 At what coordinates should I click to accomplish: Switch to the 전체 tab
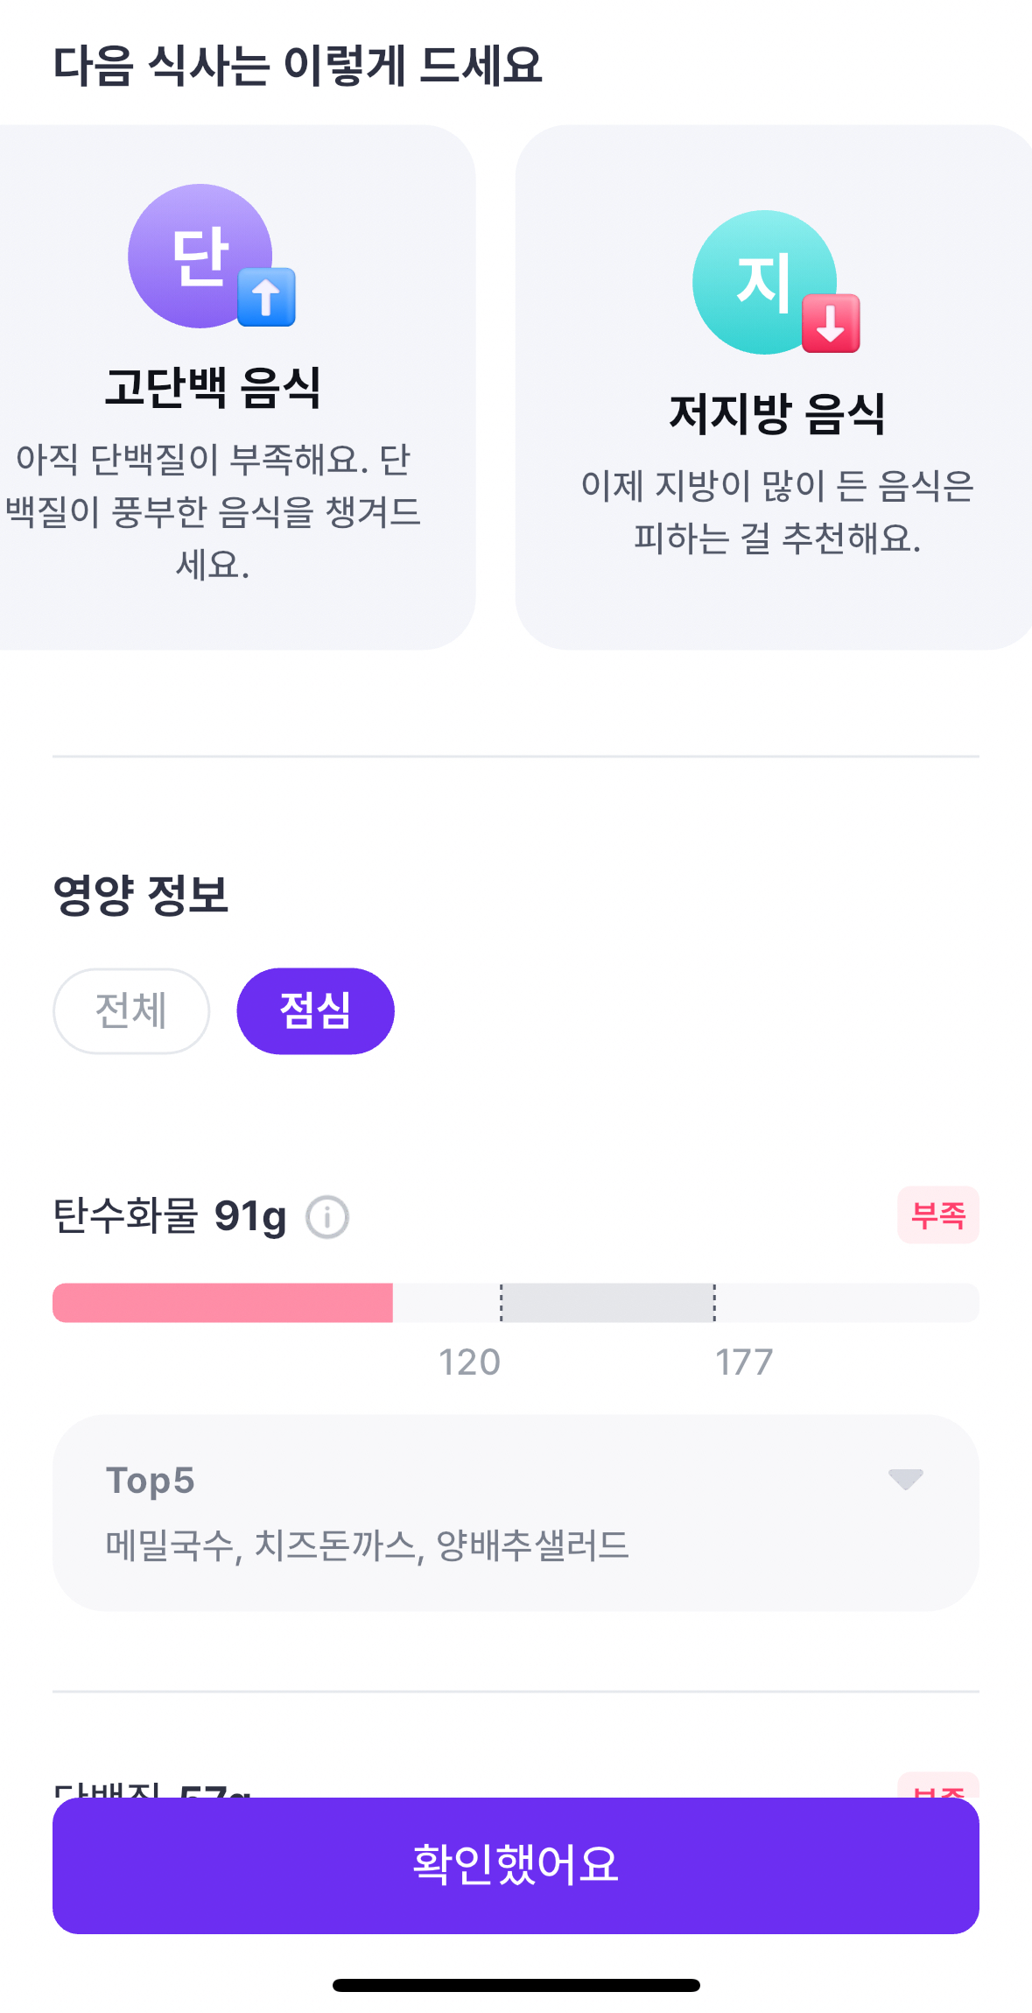[x=131, y=1010]
